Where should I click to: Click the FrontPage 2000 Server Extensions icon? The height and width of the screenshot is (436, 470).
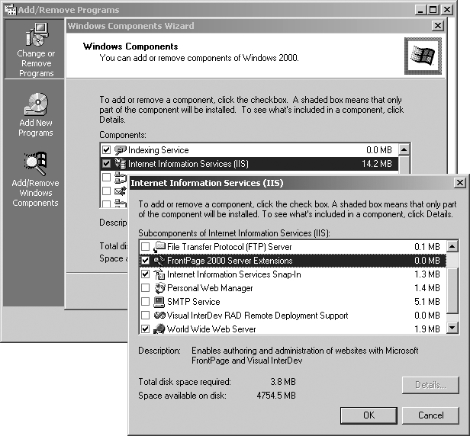point(159,261)
